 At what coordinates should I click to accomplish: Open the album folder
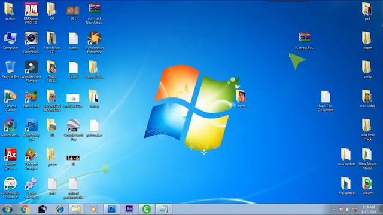[367, 186]
